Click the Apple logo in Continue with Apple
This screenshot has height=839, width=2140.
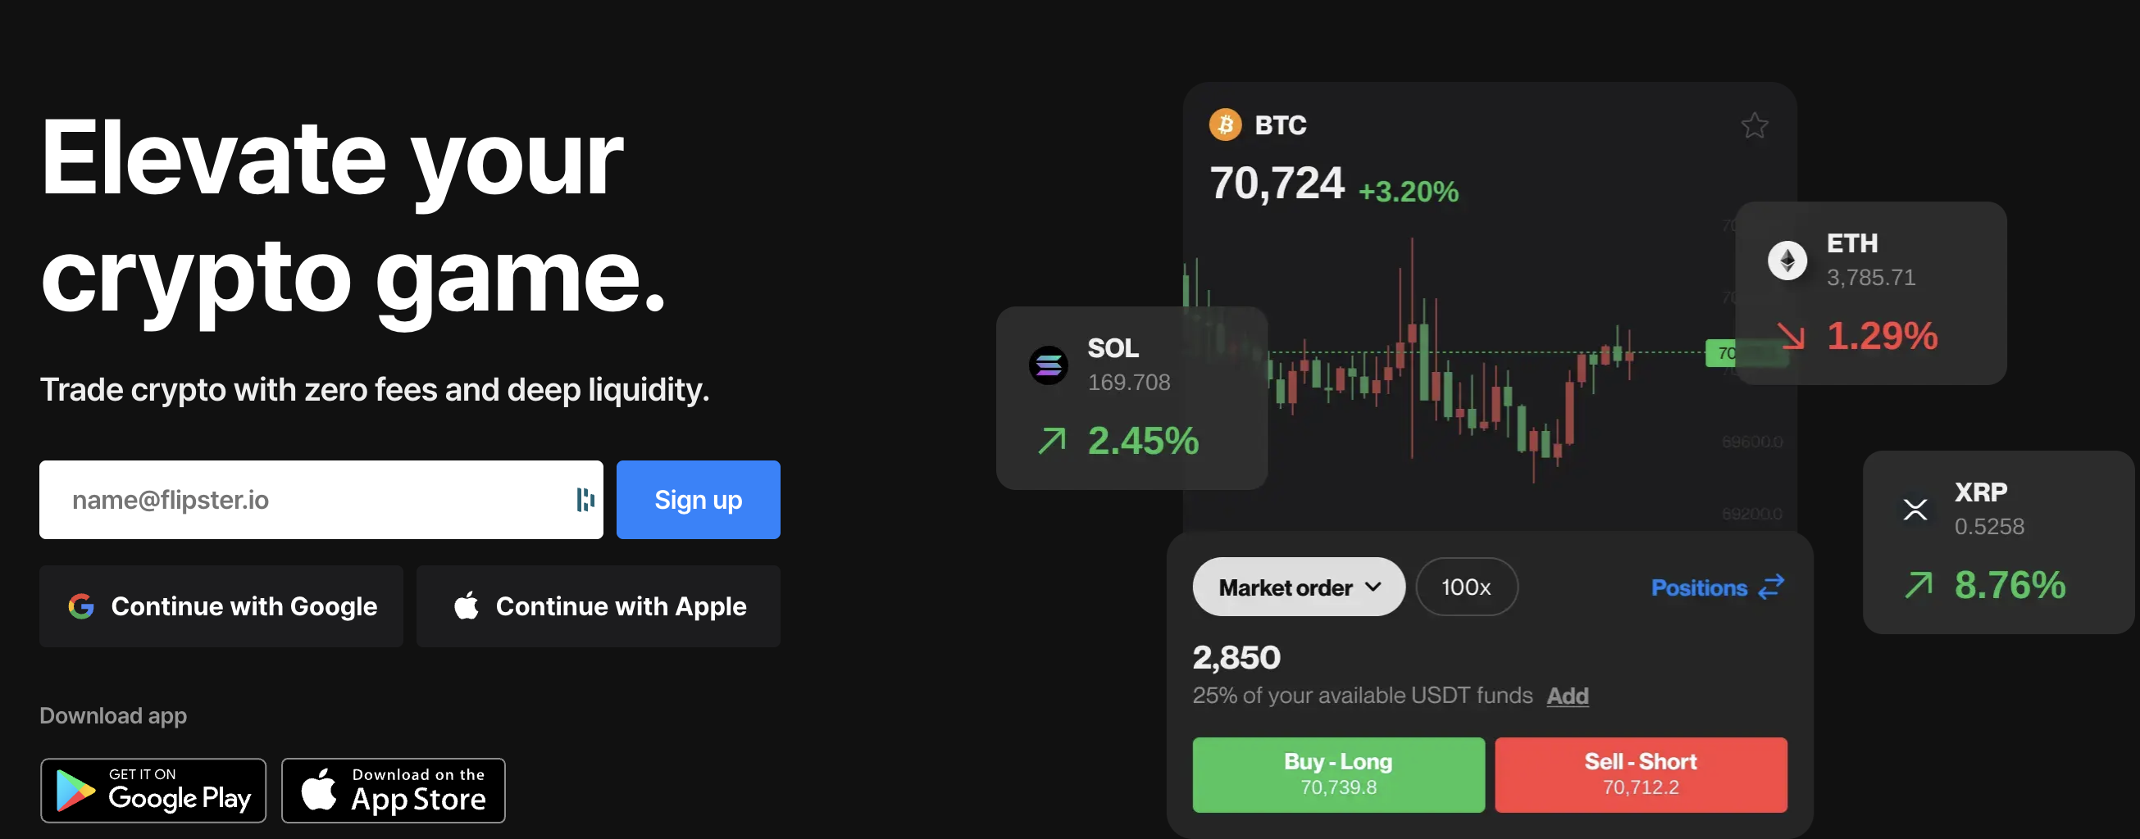(467, 605)
